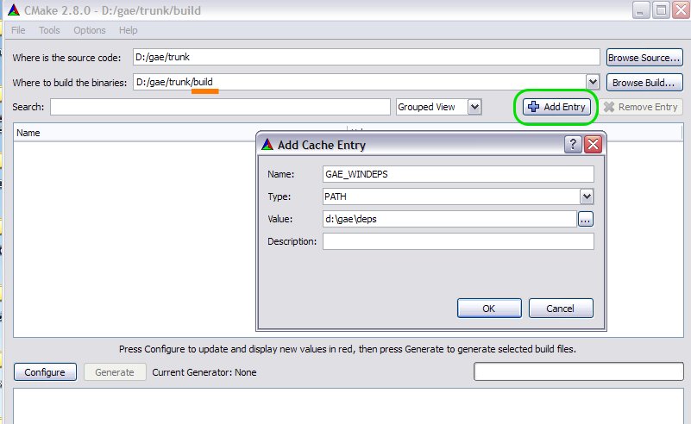
Task: Click the Name column header
Action: [x=179, y=133]
